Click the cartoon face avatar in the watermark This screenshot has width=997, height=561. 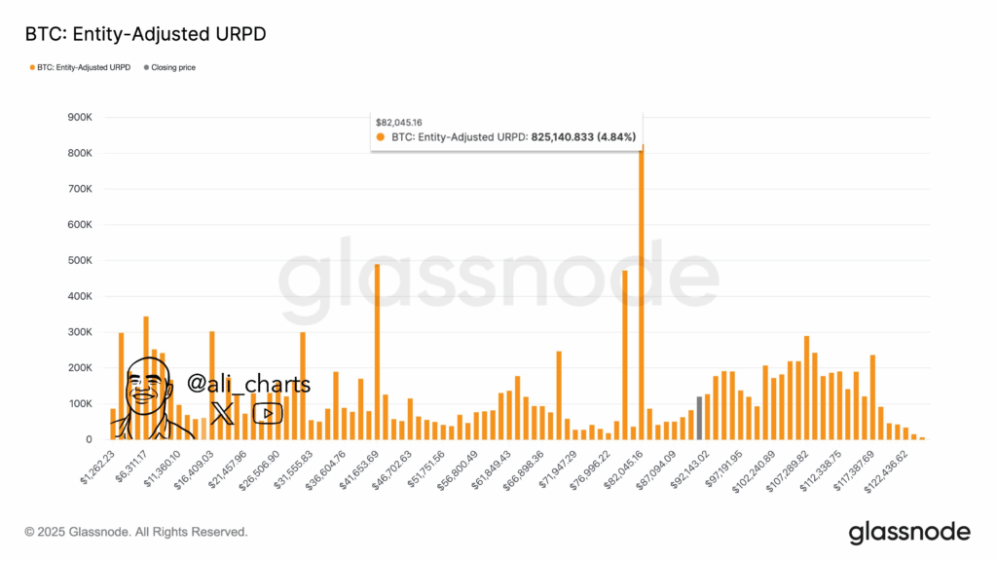pos(146,397)
